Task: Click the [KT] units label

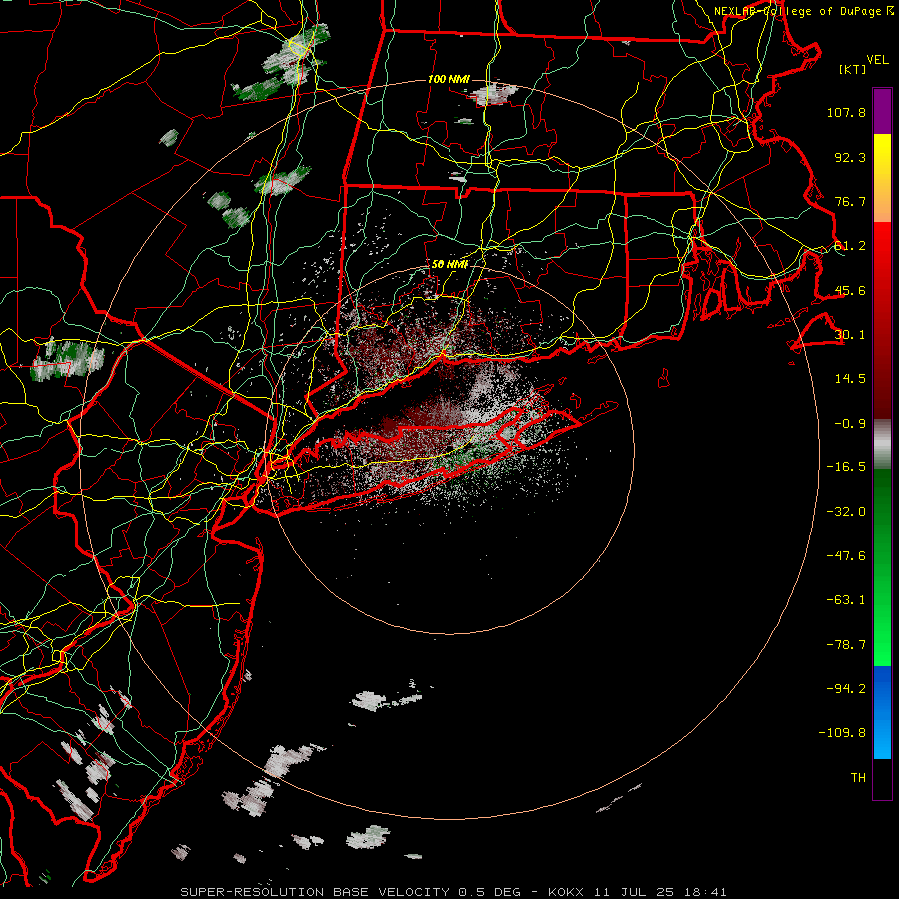Action: tap(853, 69)
